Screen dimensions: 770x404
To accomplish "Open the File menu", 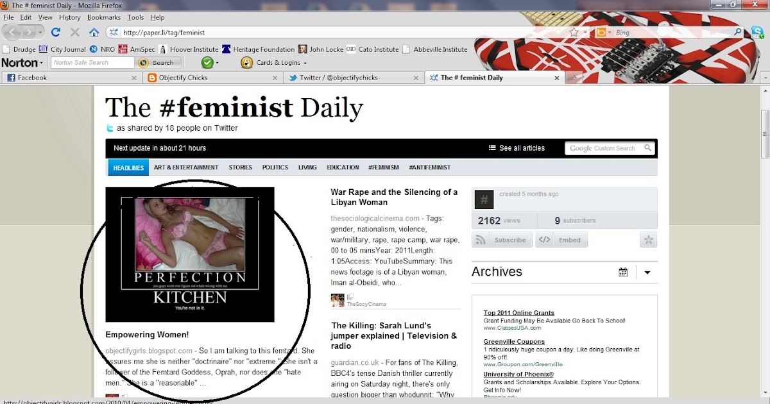I will [8, 17].
